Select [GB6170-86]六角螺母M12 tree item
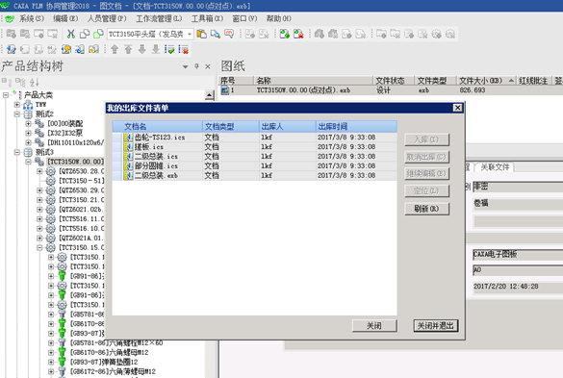The width and height of the screenshot is (563, 378). [109, 352]
